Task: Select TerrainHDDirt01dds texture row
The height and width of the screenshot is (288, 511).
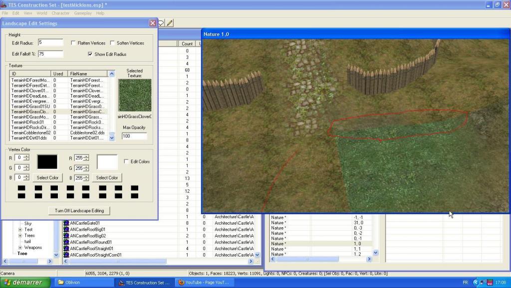Action: pyautogui.click(x=59, y=138)
